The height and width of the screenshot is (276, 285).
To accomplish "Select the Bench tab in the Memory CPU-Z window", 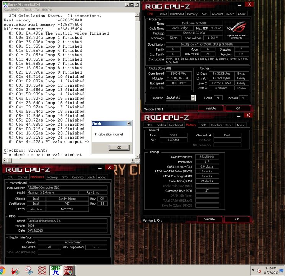I will coord(229,125).
